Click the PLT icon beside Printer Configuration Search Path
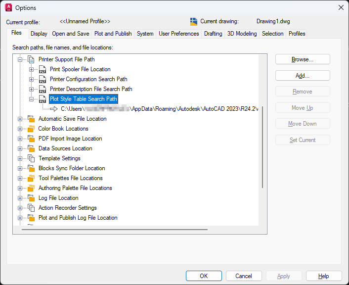Screen dimensions: 349x285 tap(43, 79)
